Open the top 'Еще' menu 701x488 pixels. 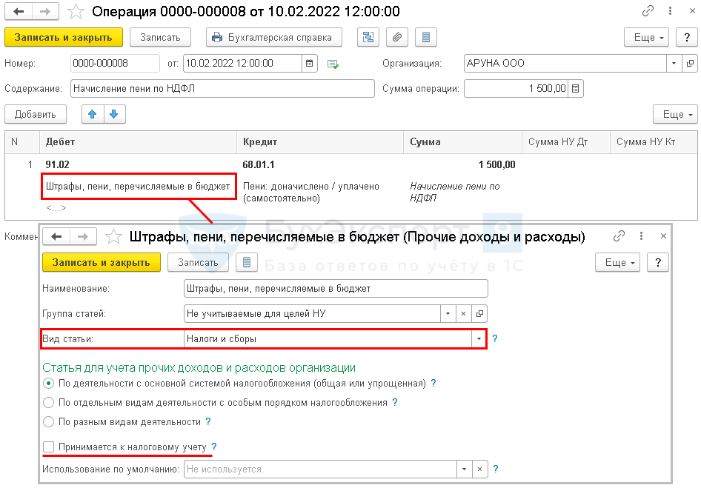(x=646, y=37)
